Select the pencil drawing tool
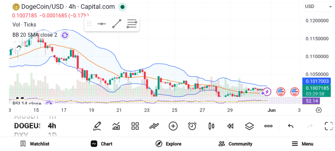Image resolution: width=335 pixels, height=151 pixels. coord(97,126)
